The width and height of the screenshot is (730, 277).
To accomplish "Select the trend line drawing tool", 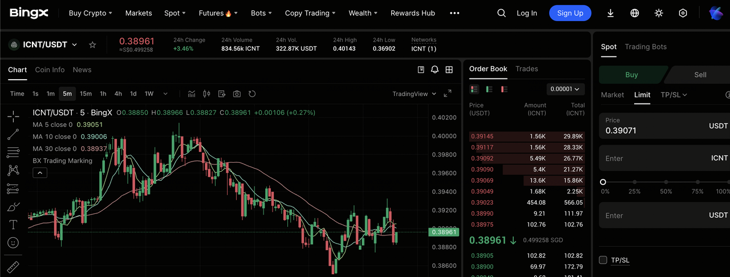I will (x=13, y=135).
